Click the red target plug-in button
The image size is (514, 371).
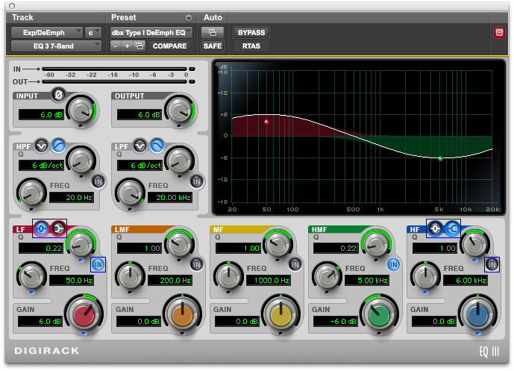point(499,33)
